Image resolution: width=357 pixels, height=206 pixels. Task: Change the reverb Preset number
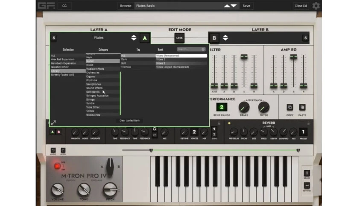point(303,132)
